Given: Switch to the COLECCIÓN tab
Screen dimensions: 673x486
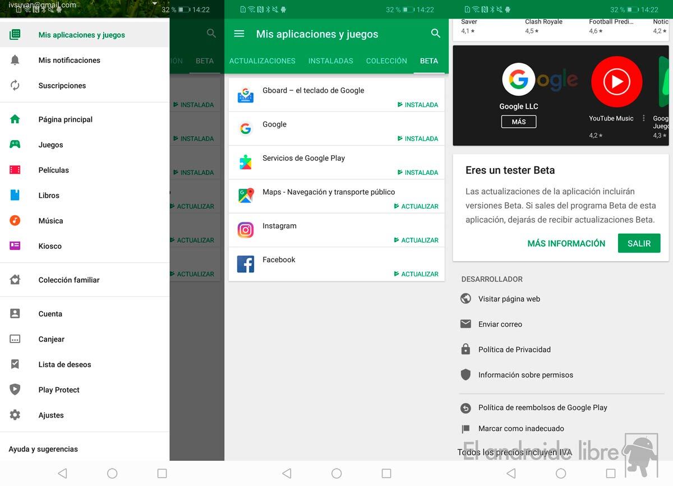Looking at the screenshot, I should [386, 61].
